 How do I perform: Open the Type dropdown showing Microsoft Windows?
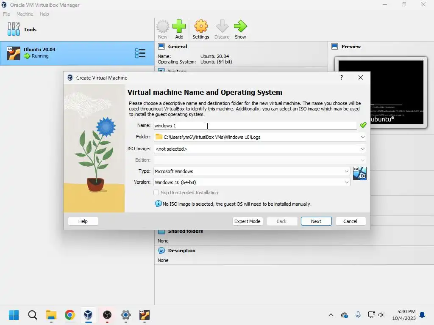click(x=252, y=171)
